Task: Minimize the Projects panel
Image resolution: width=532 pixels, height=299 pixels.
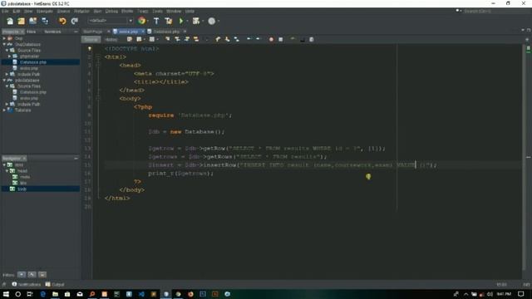Action: point(76,32)
